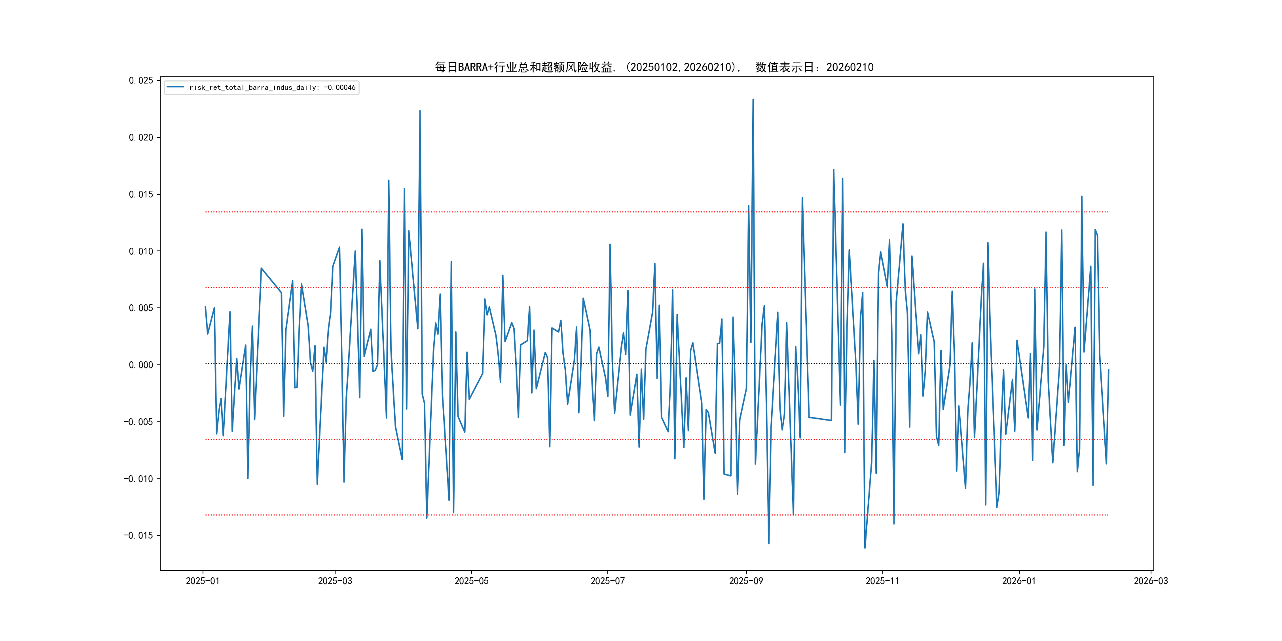This screenshot has height=641, width=1282.
Task: Click the 0.015 y-axis tick label
Action: click(141, 194)
